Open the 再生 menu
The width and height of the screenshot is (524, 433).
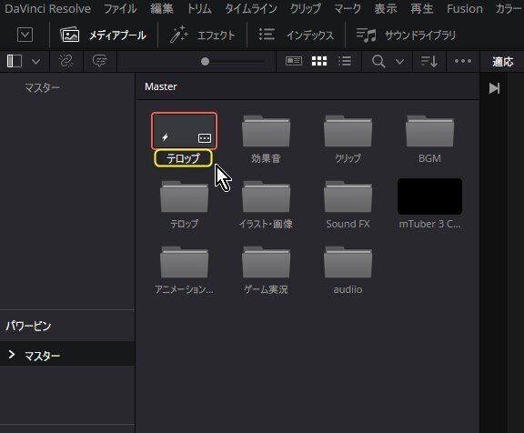(x=422, y=9)
